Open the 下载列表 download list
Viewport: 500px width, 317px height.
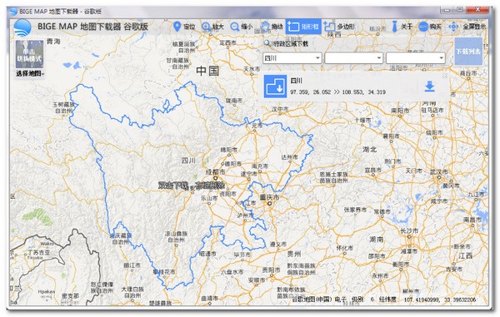tap(468, 52)
